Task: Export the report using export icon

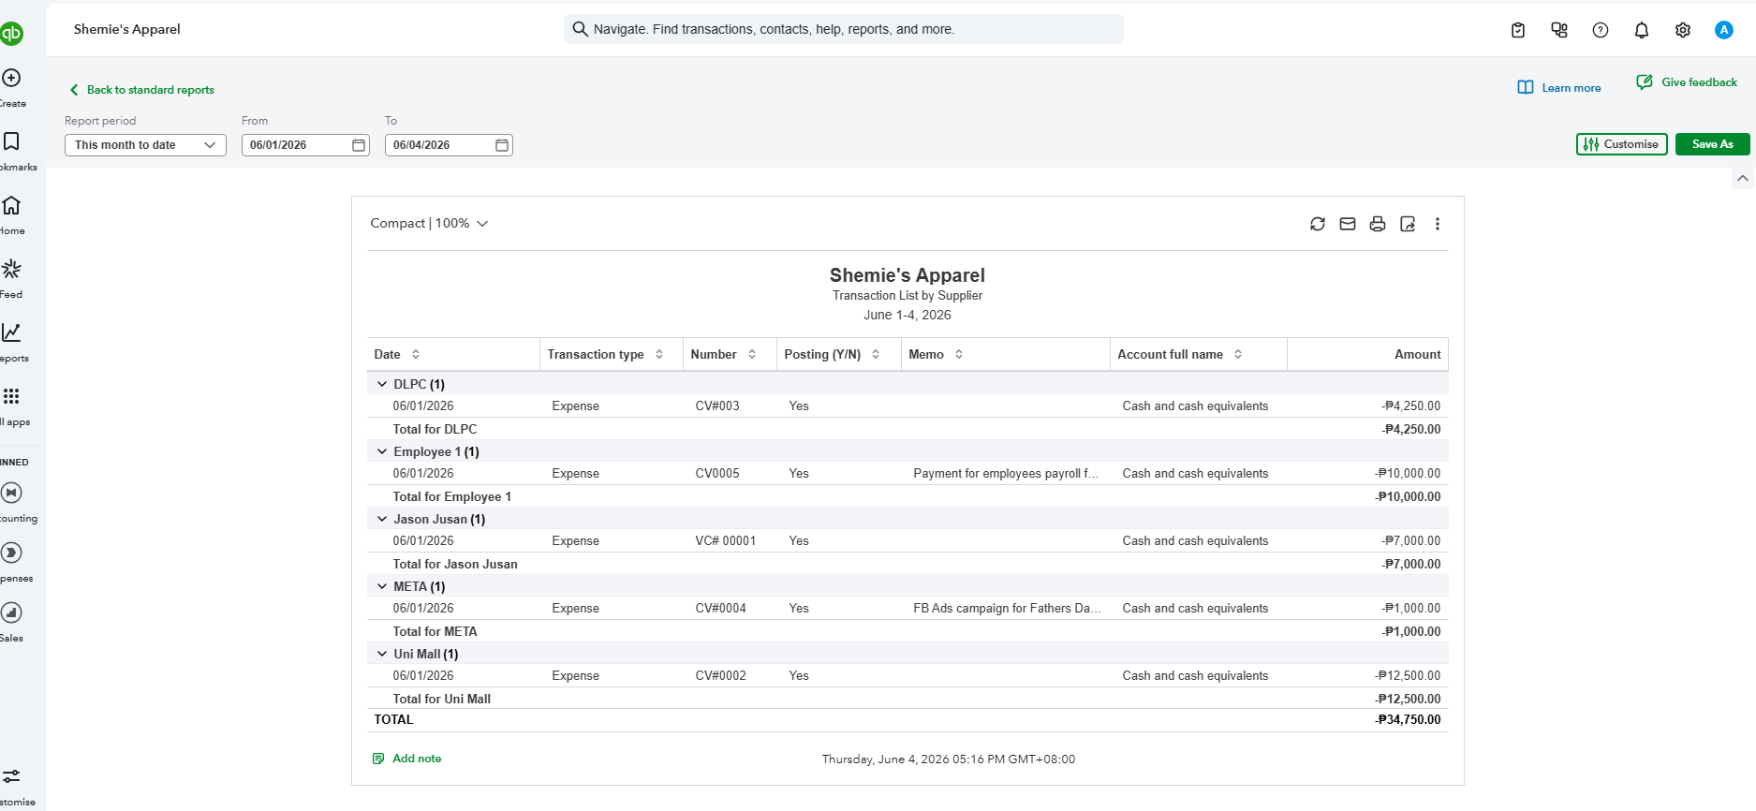Action: click(x=1408, y=224)
